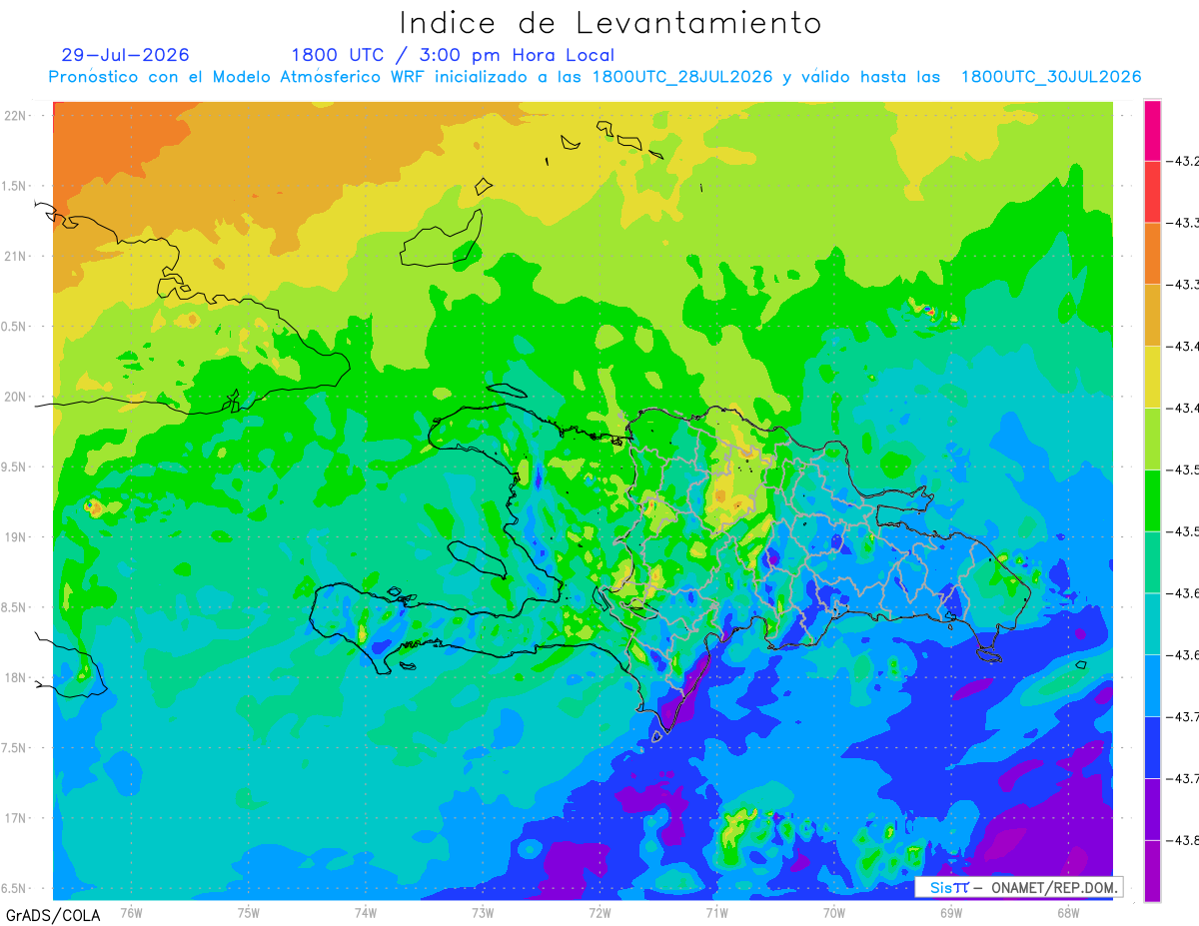The width and height of the screenshot is (1199, 926).
Task: Click the "75W" longitude label
Action: pyautogui.click(x=249, y=912)
